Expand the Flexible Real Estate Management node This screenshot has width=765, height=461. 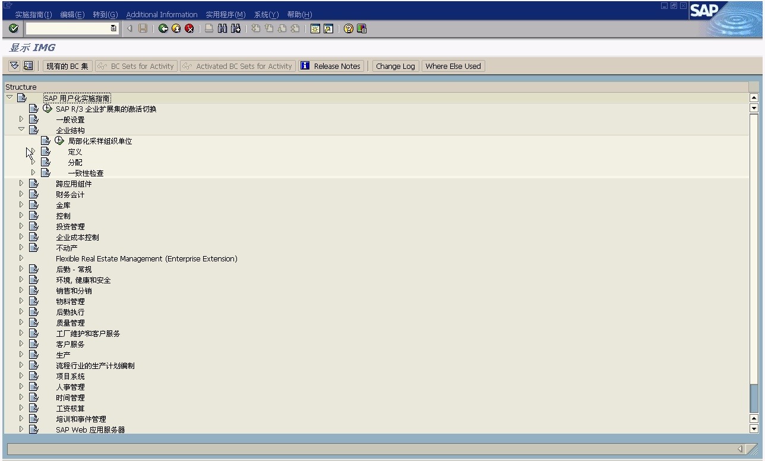coord(21,258)
